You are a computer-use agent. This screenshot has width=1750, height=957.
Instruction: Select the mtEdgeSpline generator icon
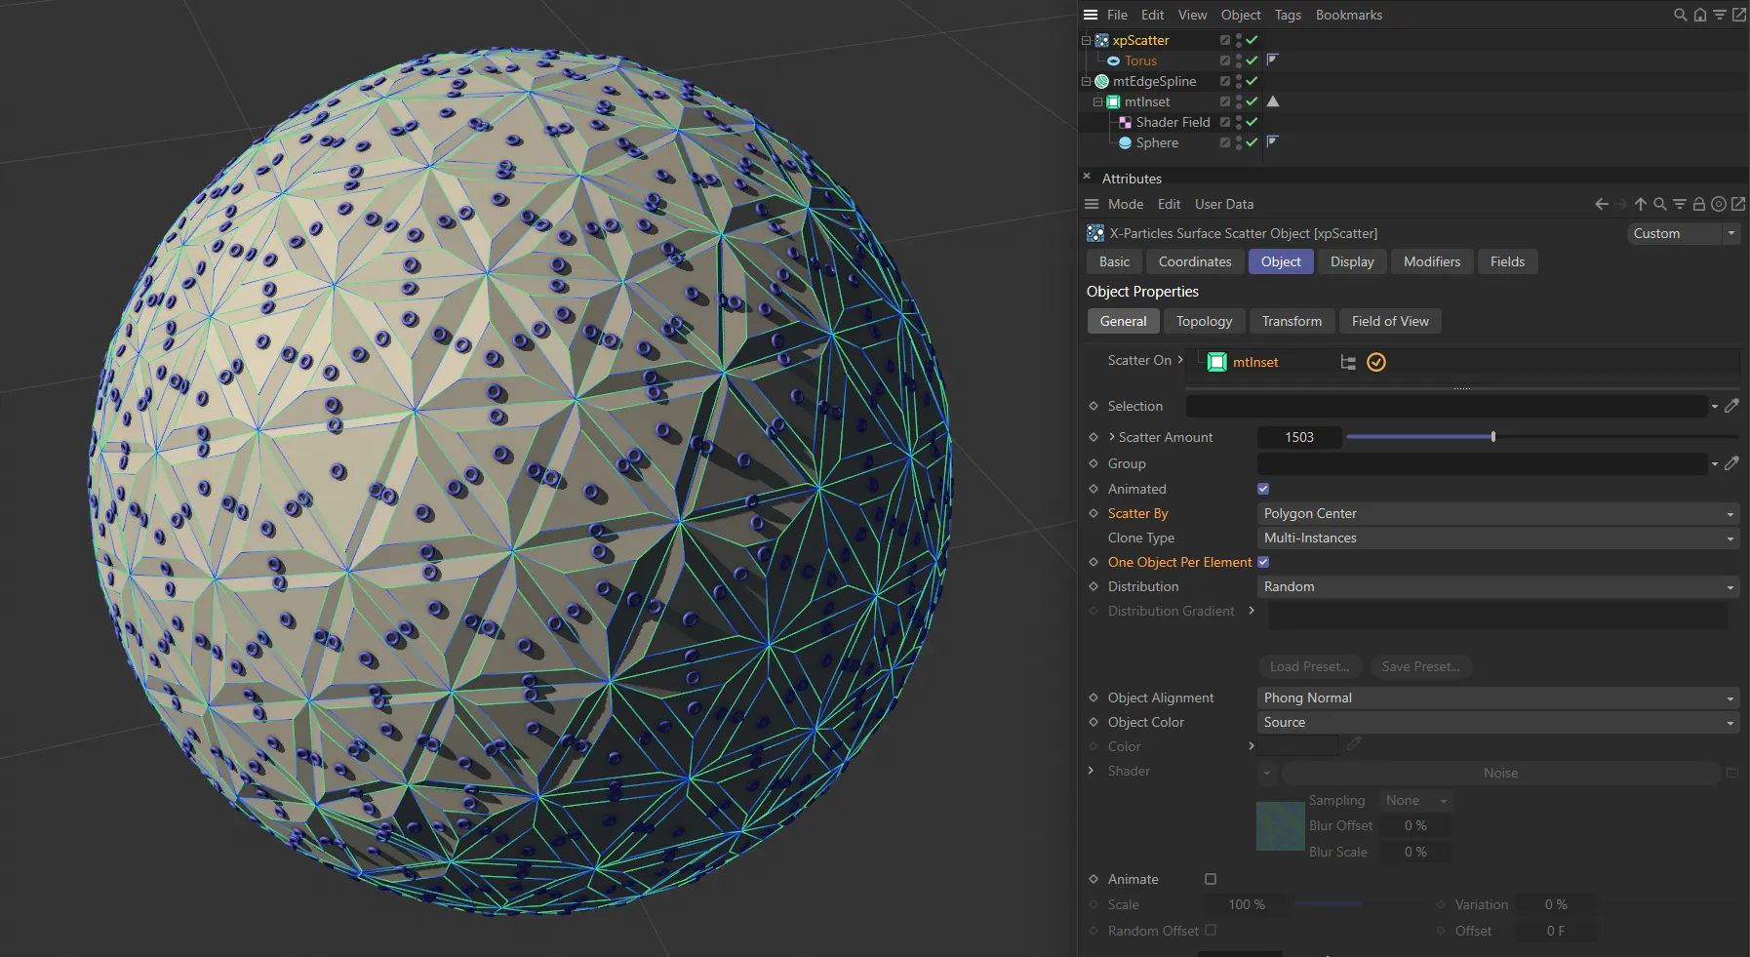pos(1101,81)
